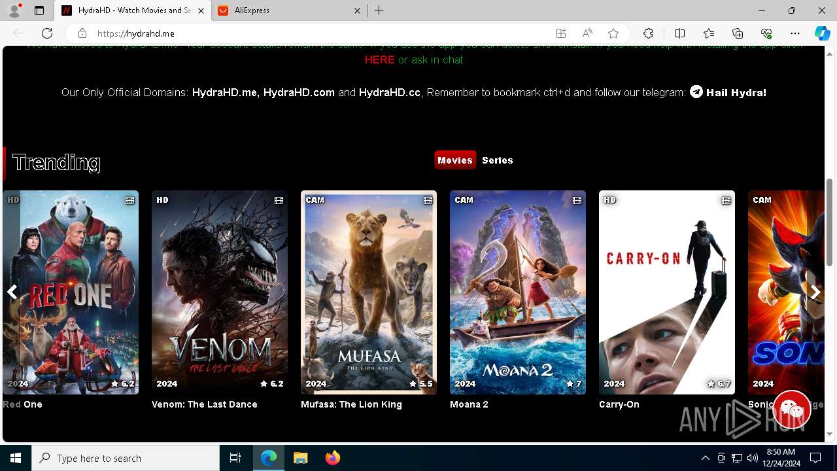Open a new browser tab
837x471 pixels.
pyautogui.click(x=379, y=10)
